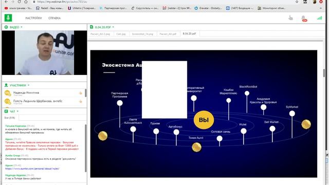Open the Партнерская прог... bookmark
The image size is (329, 185).
[x=113, y=8]
